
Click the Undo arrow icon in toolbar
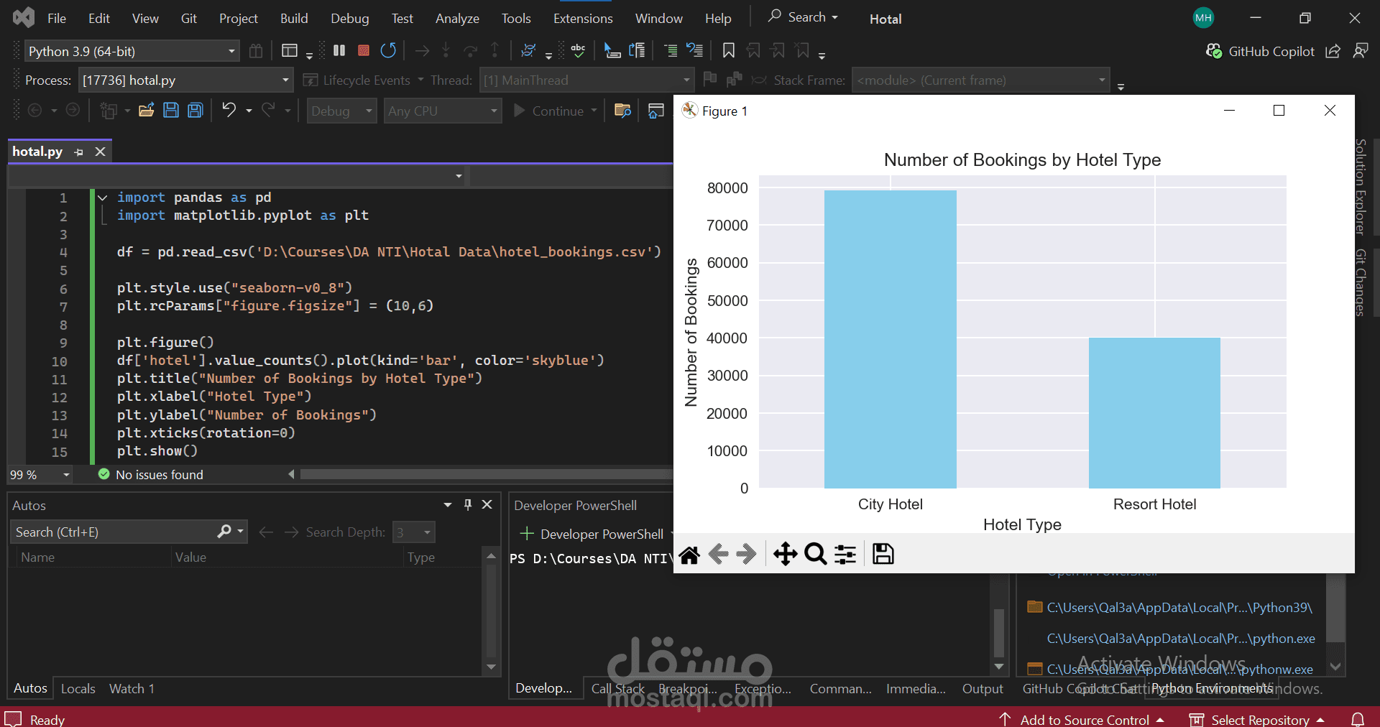point(229,110)
